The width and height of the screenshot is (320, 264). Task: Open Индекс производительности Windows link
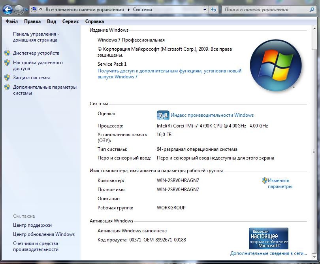pos(212,115)
